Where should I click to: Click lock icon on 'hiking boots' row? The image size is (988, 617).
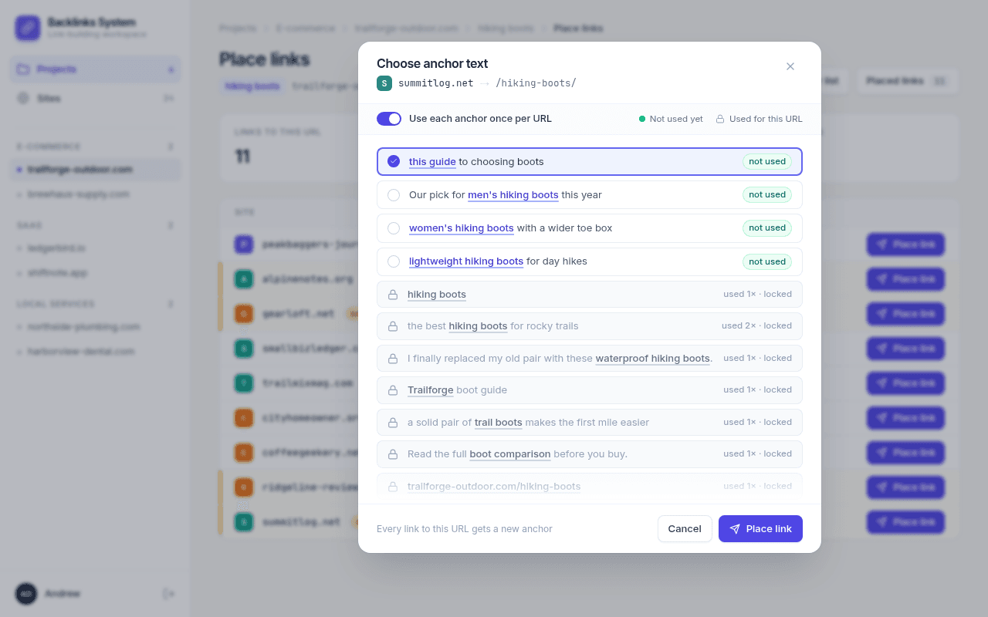point(393,295)
